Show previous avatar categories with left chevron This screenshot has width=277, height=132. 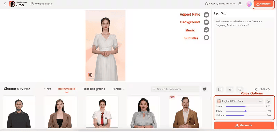[x=45, y=89]
